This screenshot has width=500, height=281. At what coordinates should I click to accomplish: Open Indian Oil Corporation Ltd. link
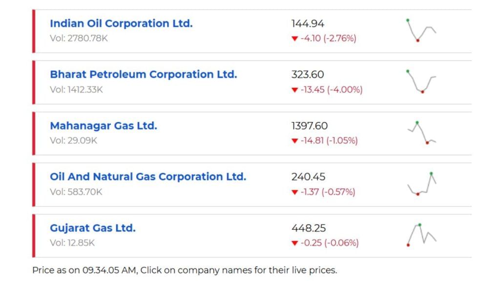coord(121,23)
